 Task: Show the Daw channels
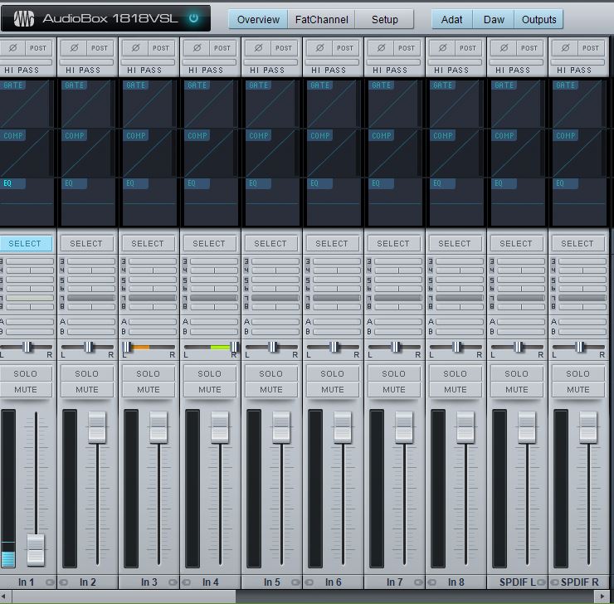tap(494, 19)
